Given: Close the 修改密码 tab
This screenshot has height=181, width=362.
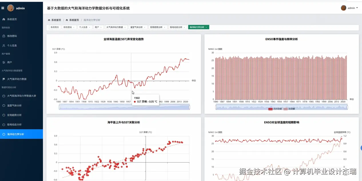Looking at the screenshot, I should tap(74, 27).
